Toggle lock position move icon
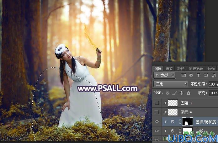Viewport: 218px width, 143px height. tap(181, 93)
